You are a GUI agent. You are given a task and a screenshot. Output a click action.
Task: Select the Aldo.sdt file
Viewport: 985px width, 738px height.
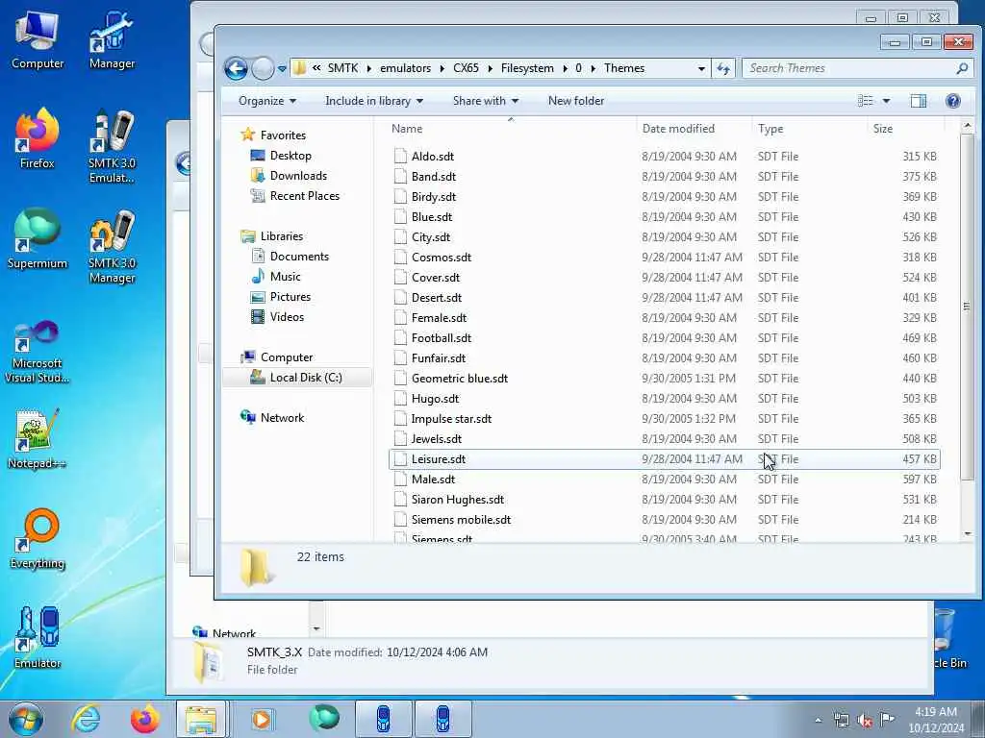tap(664, 157)
